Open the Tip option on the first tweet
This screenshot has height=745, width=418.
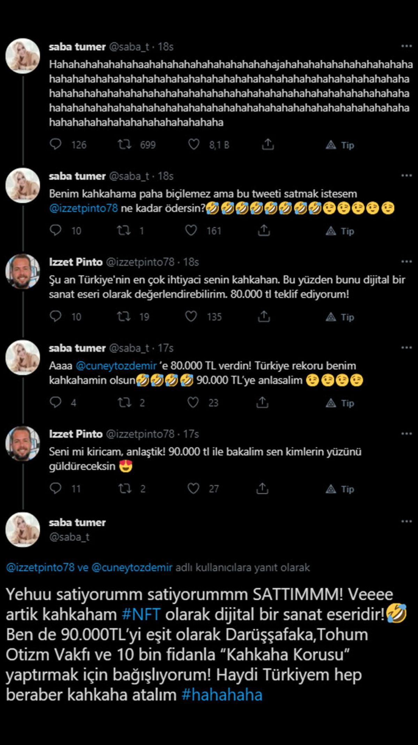point(340,145)
